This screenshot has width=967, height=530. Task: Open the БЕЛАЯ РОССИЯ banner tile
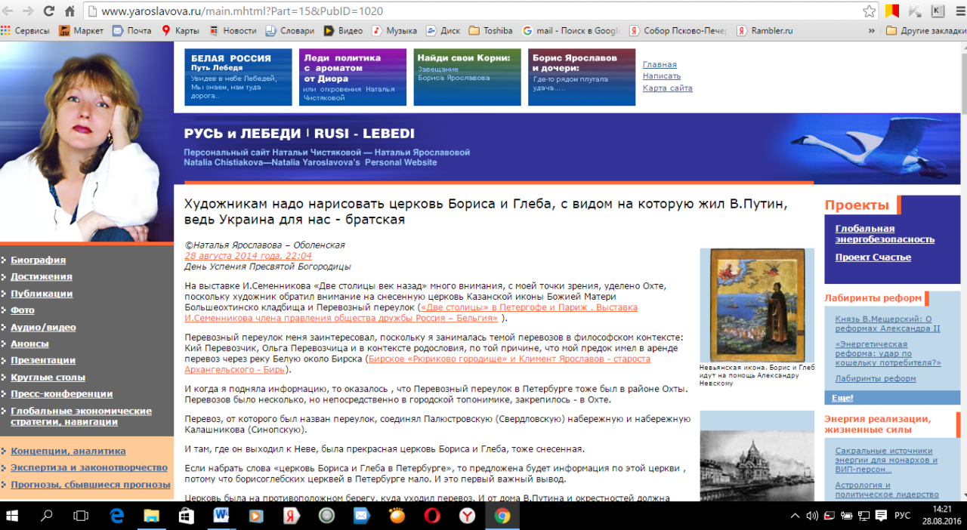click(238, 77)
